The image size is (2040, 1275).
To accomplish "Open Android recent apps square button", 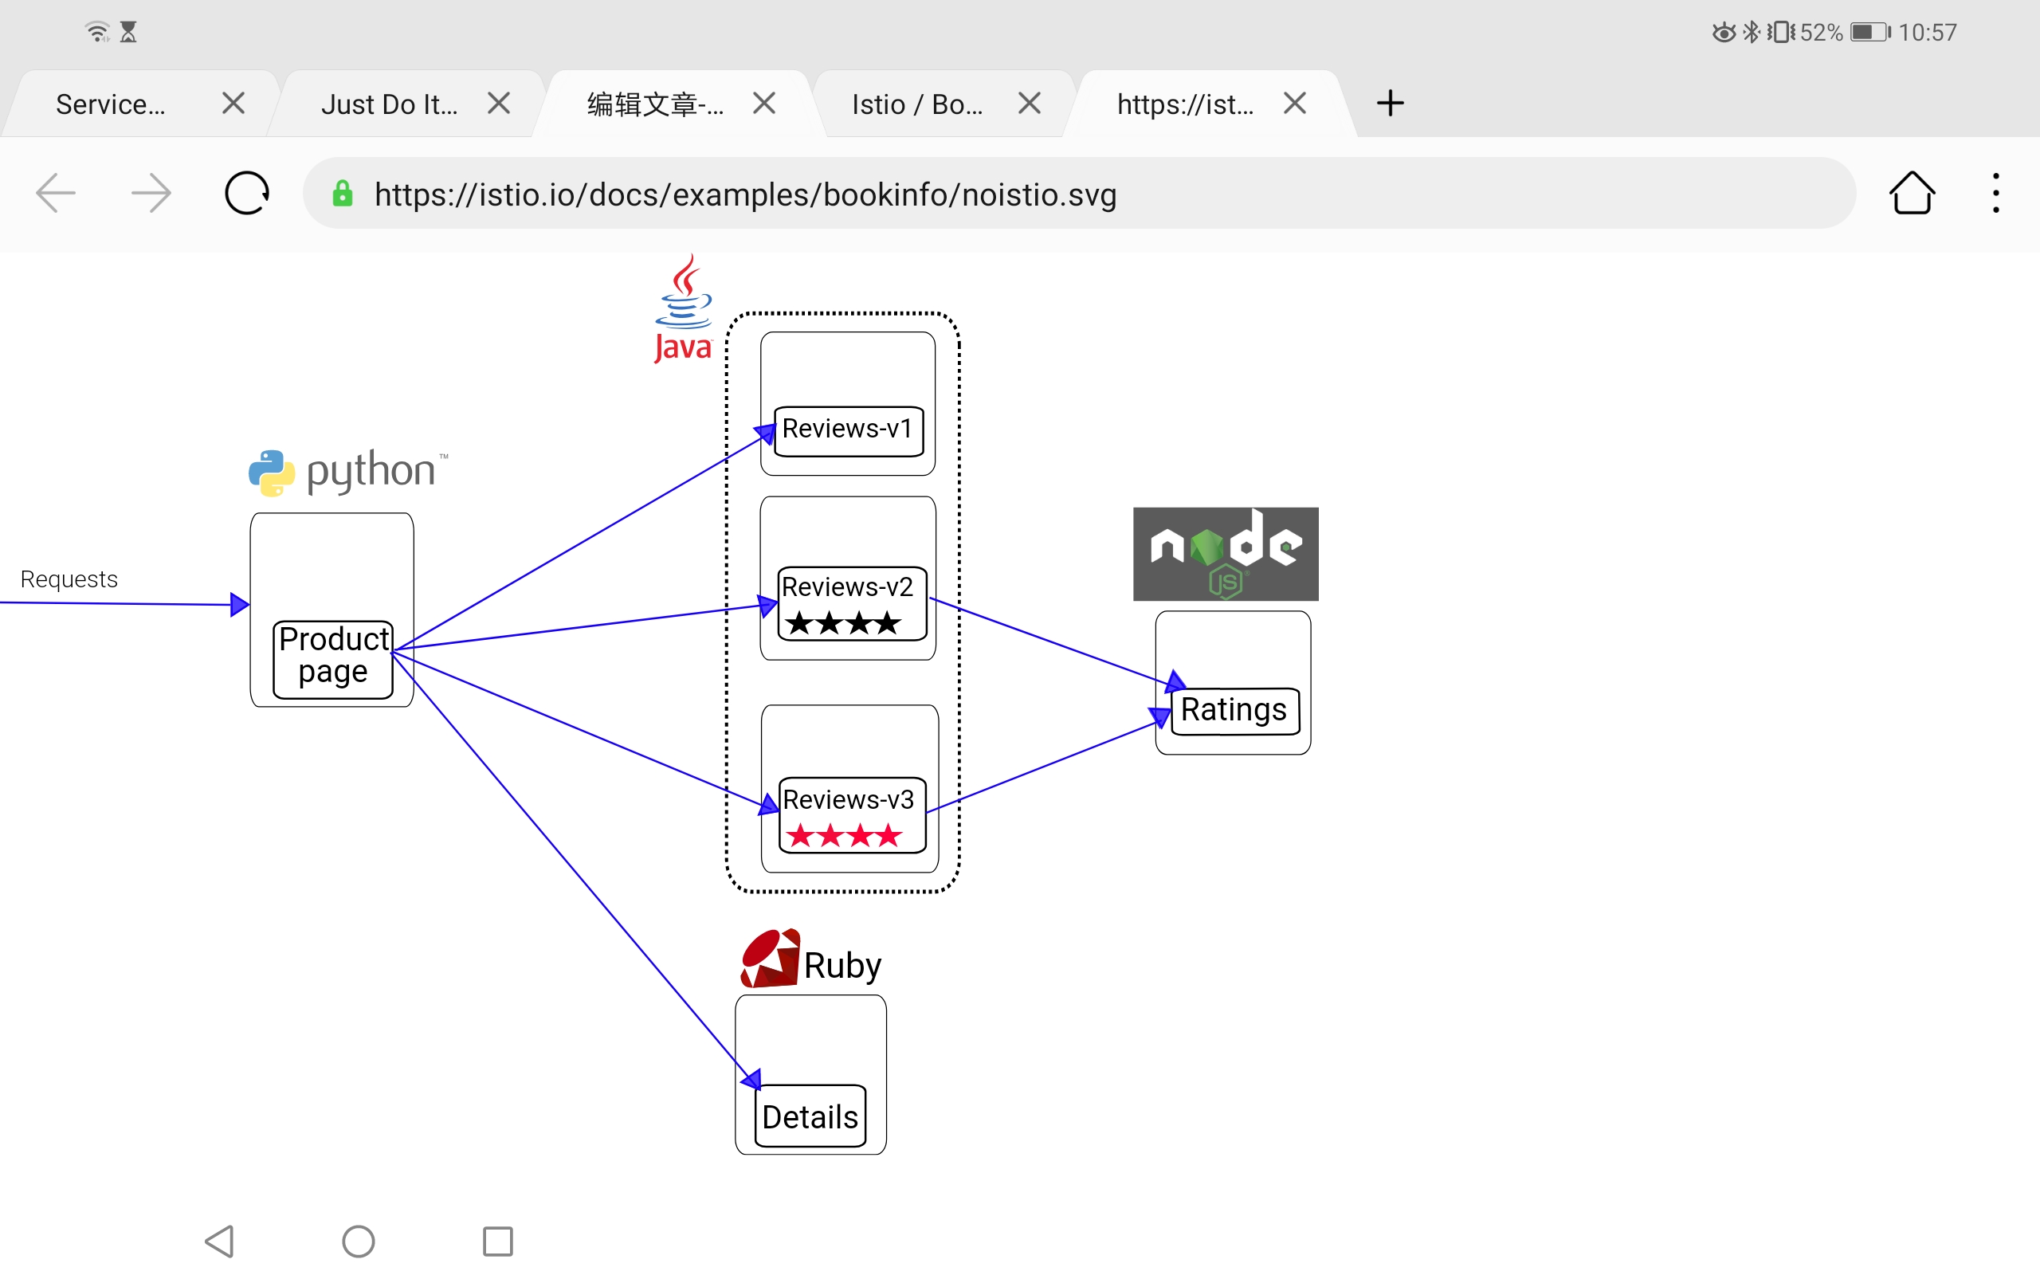I will coord(497,1242).
